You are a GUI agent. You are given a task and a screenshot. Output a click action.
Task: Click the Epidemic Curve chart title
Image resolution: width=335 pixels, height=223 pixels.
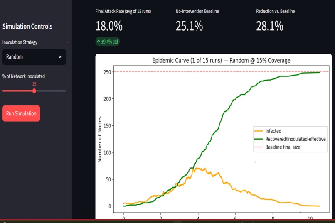(x=221, y=60)
